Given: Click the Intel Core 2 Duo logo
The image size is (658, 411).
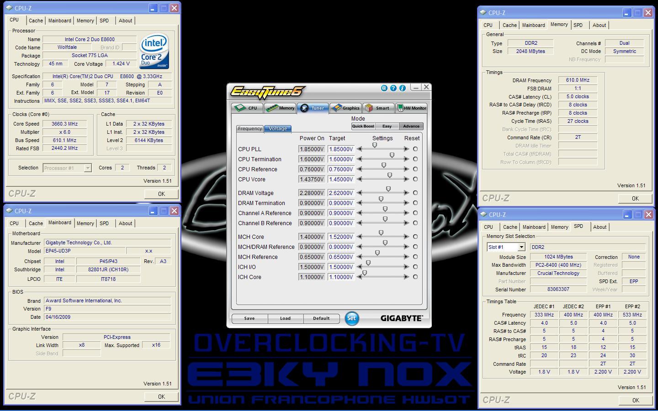Looking at the screenshot, I should tap(154, 52).
